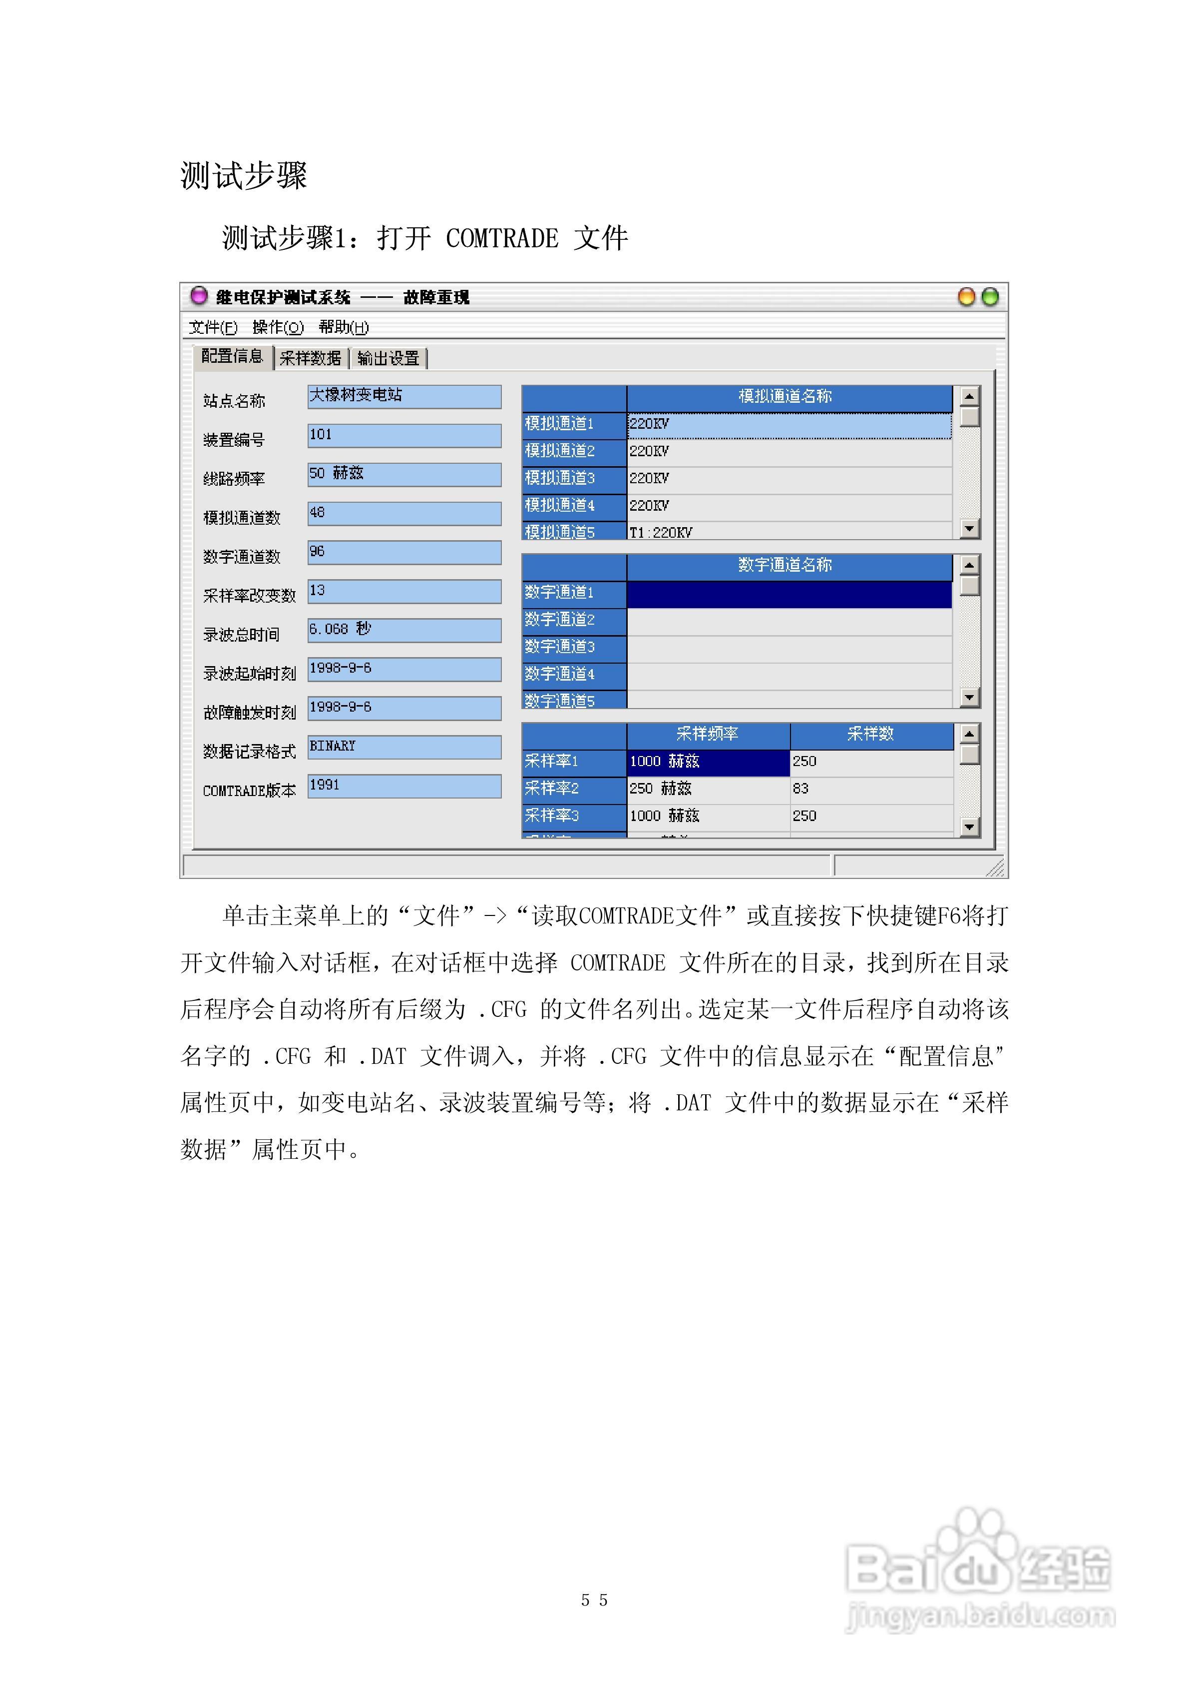Click the orange round window button
1189x1683 pixels.
pyautogui.click(x=966, y=297)
